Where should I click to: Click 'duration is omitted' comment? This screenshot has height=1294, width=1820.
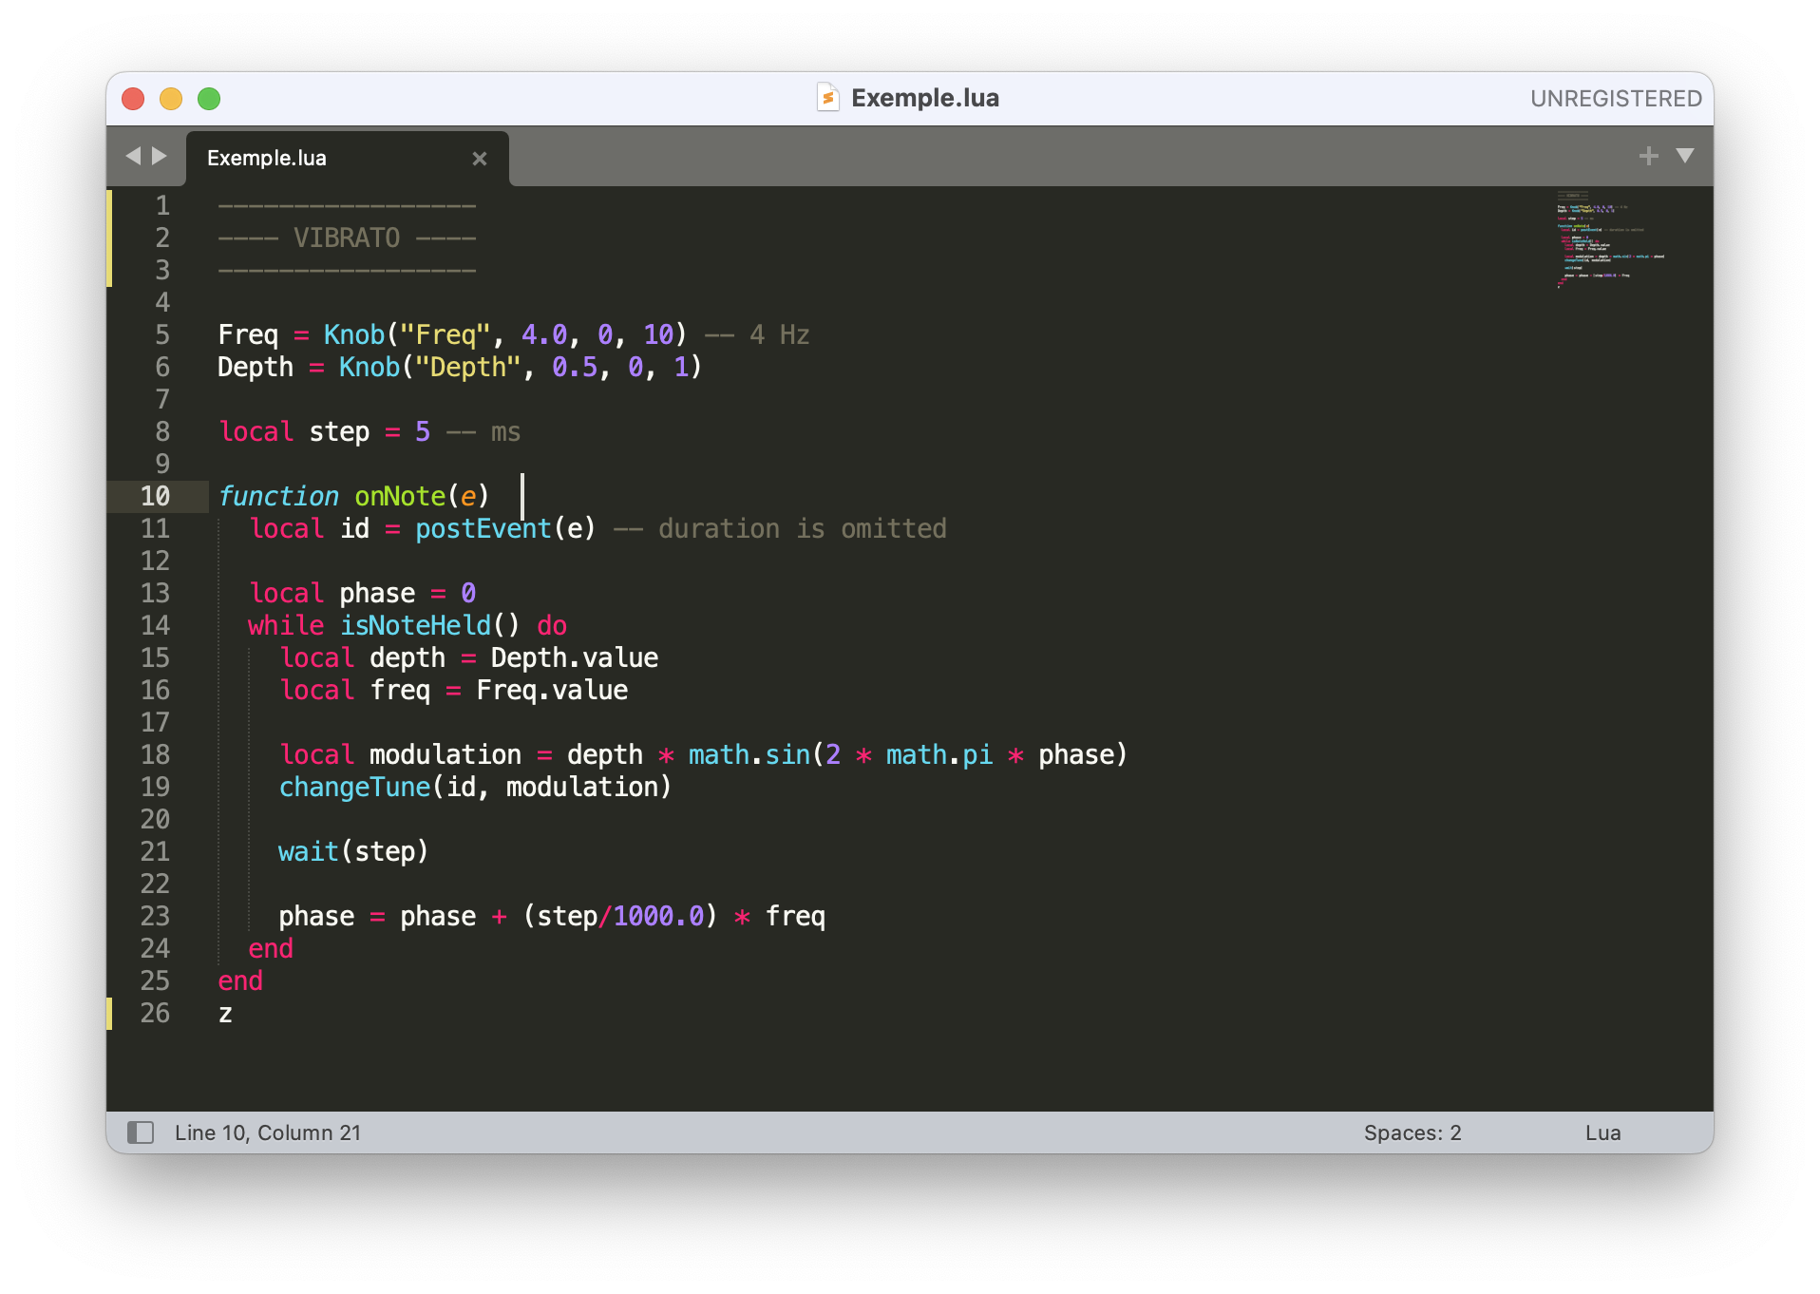[x=780, y=528]
